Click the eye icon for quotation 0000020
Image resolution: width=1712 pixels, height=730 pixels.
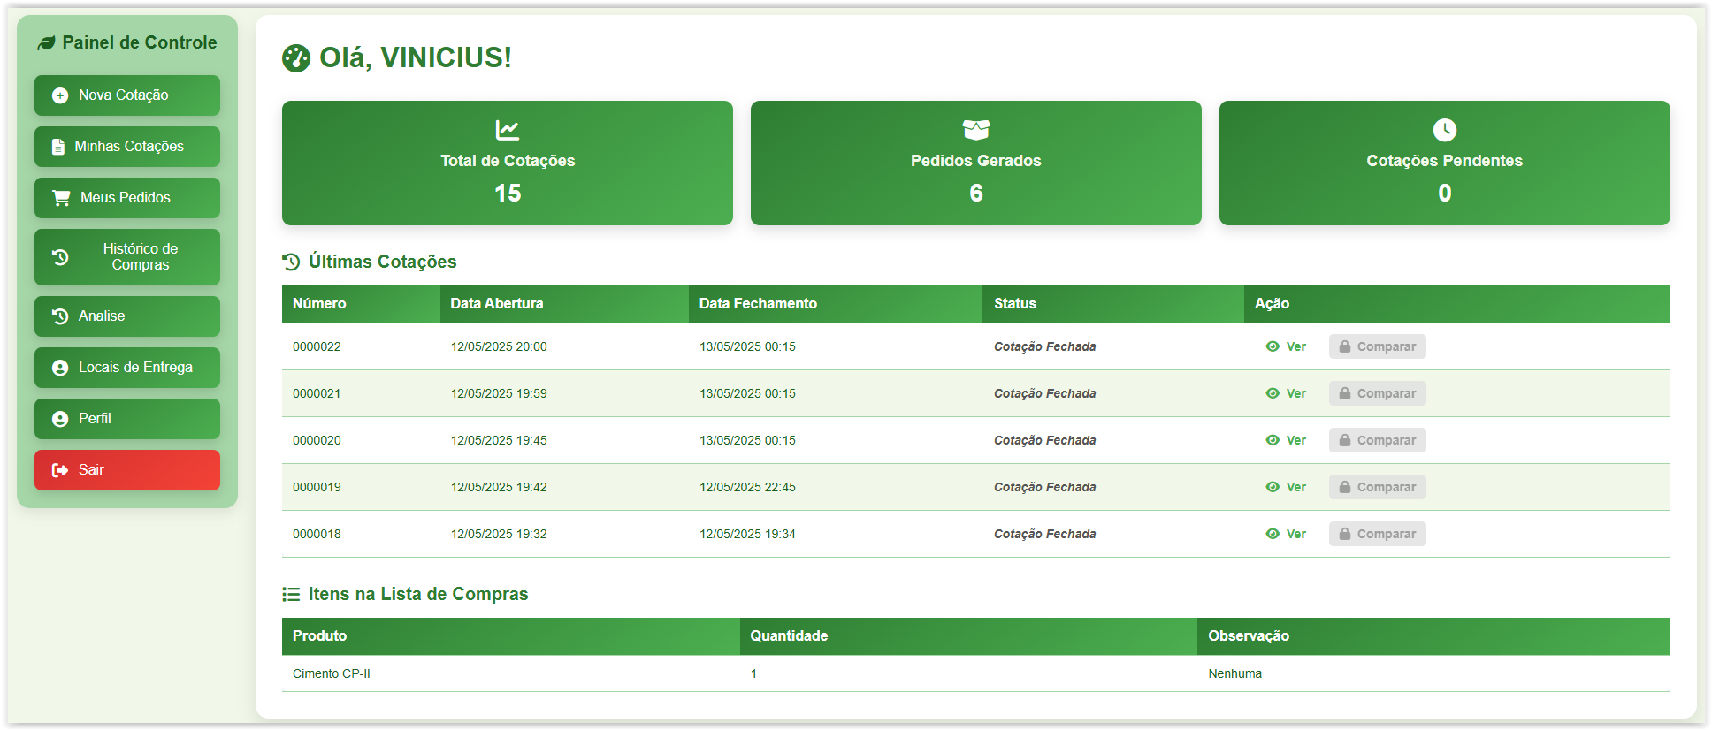point(1273,440)
